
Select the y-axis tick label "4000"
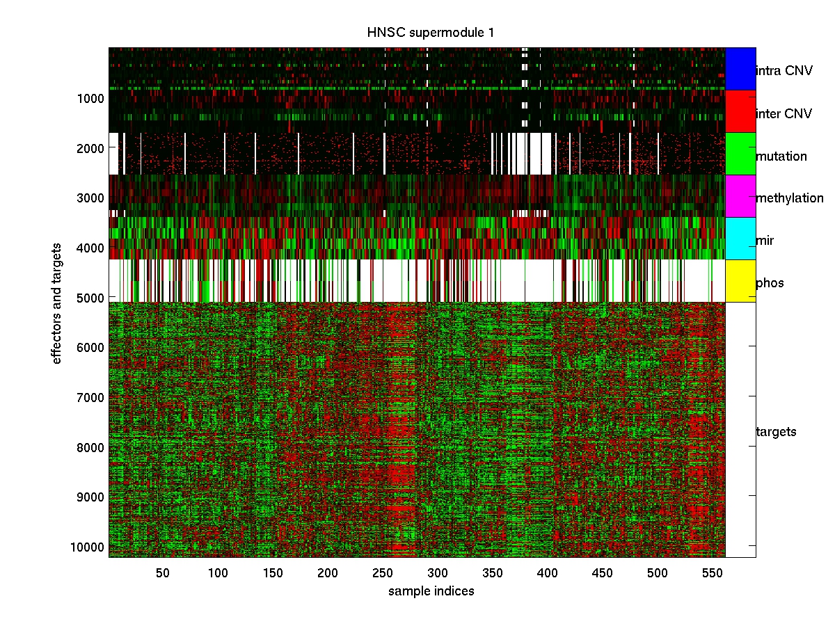91,248
